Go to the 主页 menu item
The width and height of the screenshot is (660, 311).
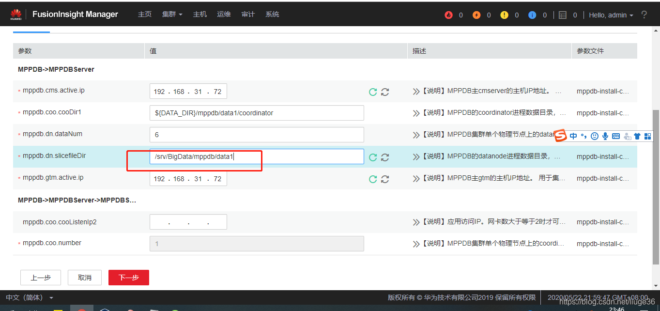point(145,14)
